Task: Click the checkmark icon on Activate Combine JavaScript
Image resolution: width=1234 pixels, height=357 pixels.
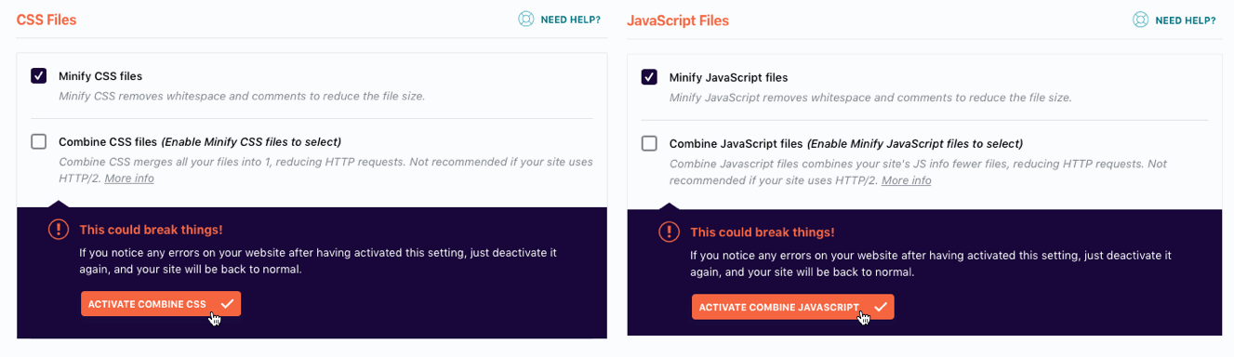Action: tap(880, 307)
